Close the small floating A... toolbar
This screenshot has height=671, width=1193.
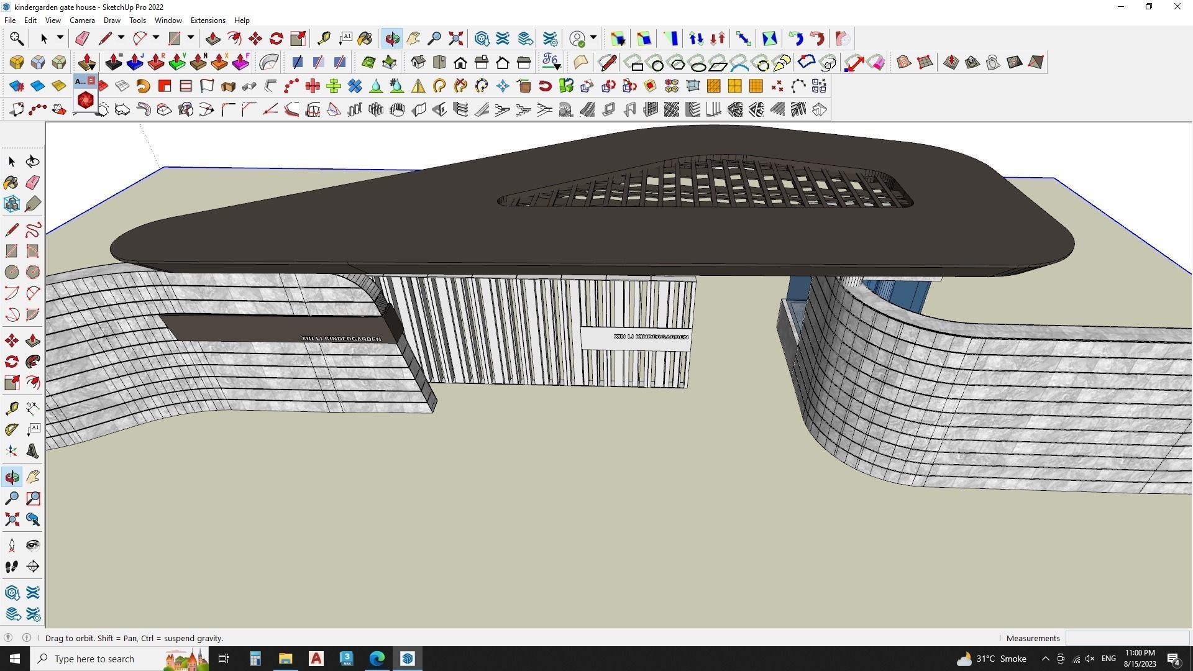click(91, 81)
